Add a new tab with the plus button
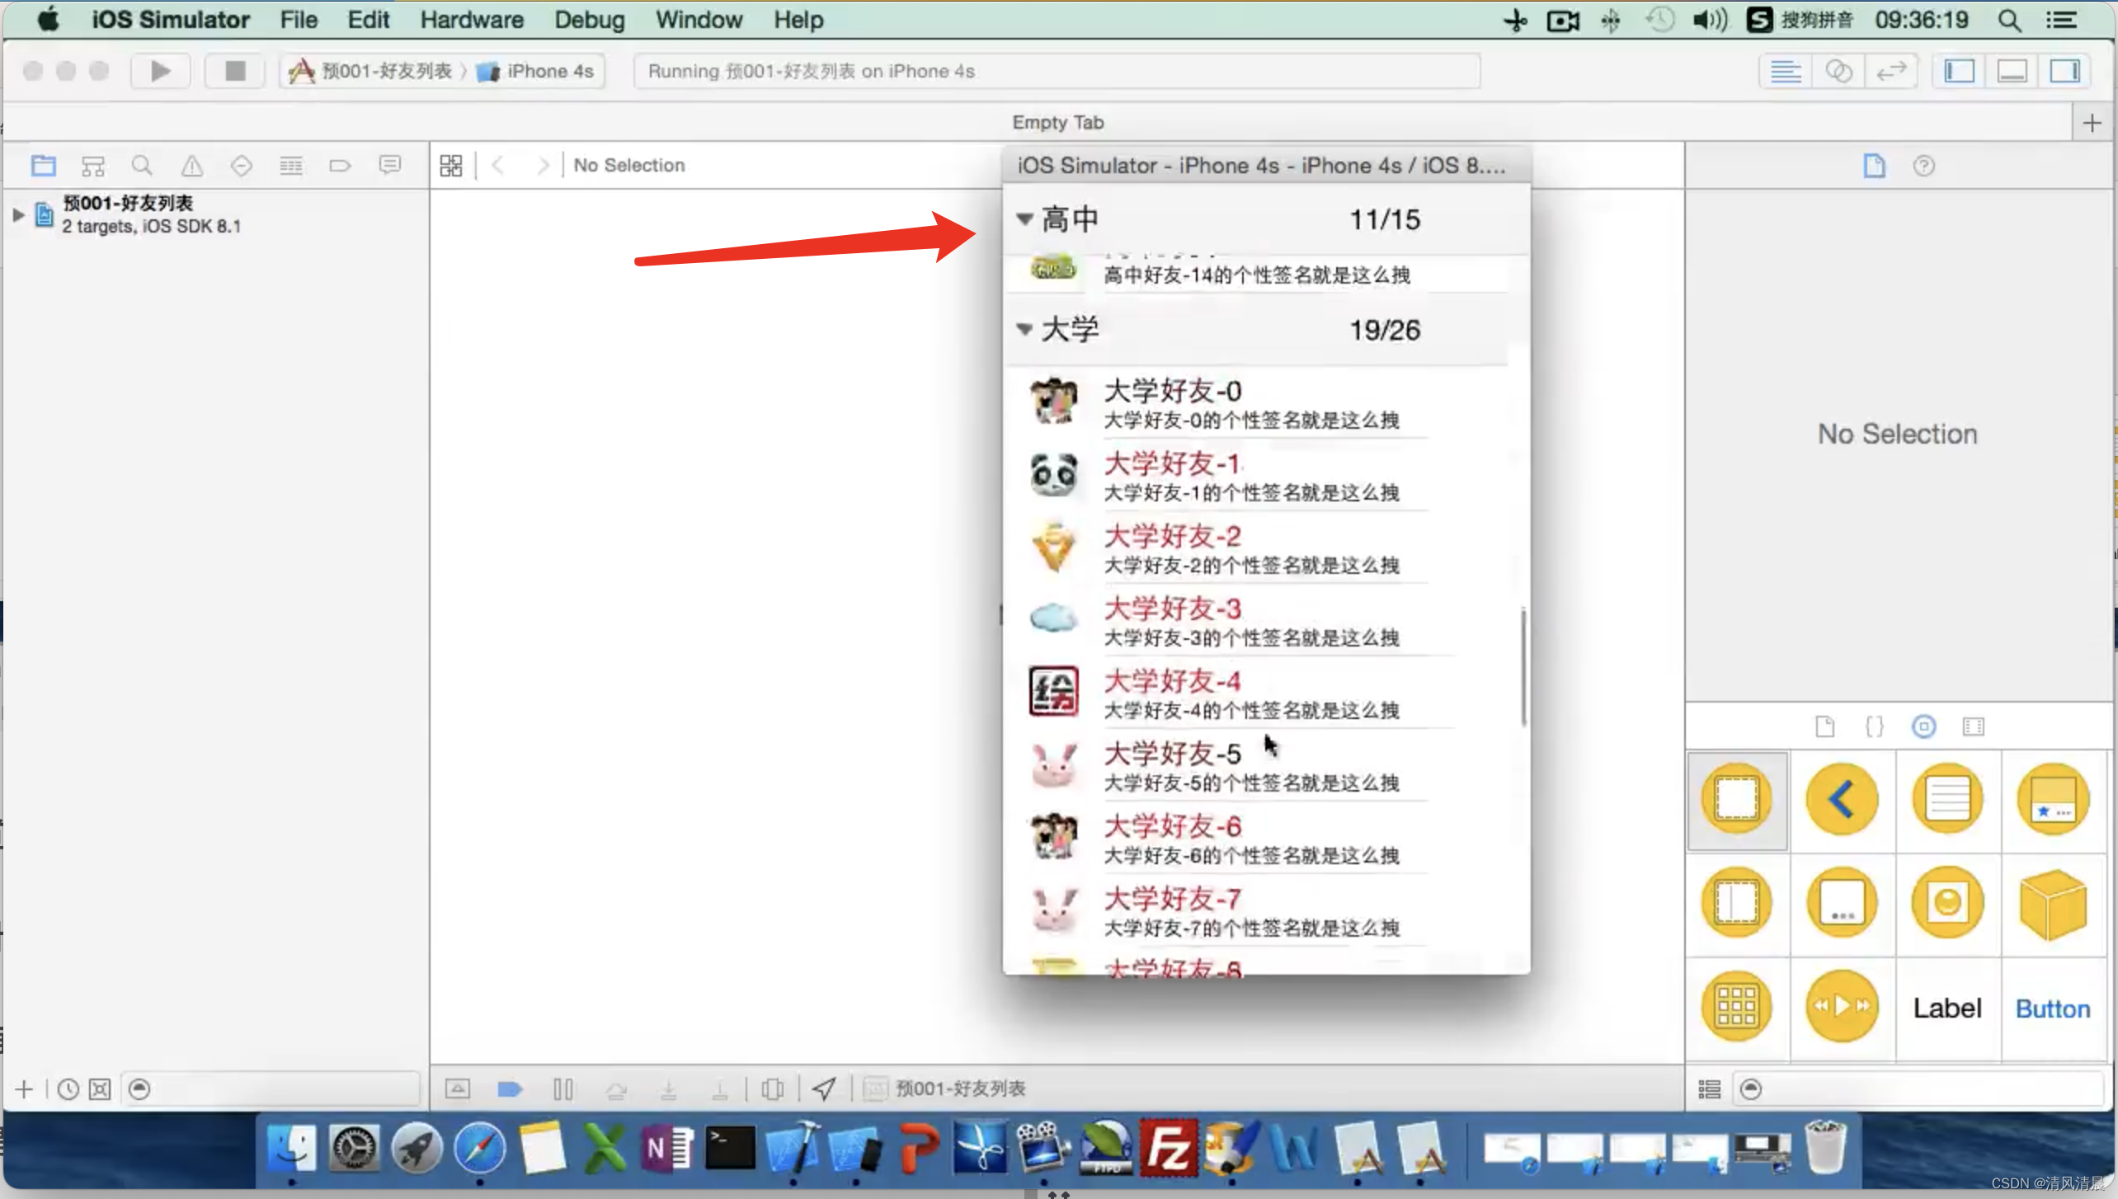 (2092, 123)
